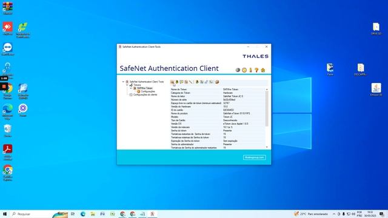388x218 pixels.
Task: Select Configurações do cliente in the tree
Action: pos(145,94)
